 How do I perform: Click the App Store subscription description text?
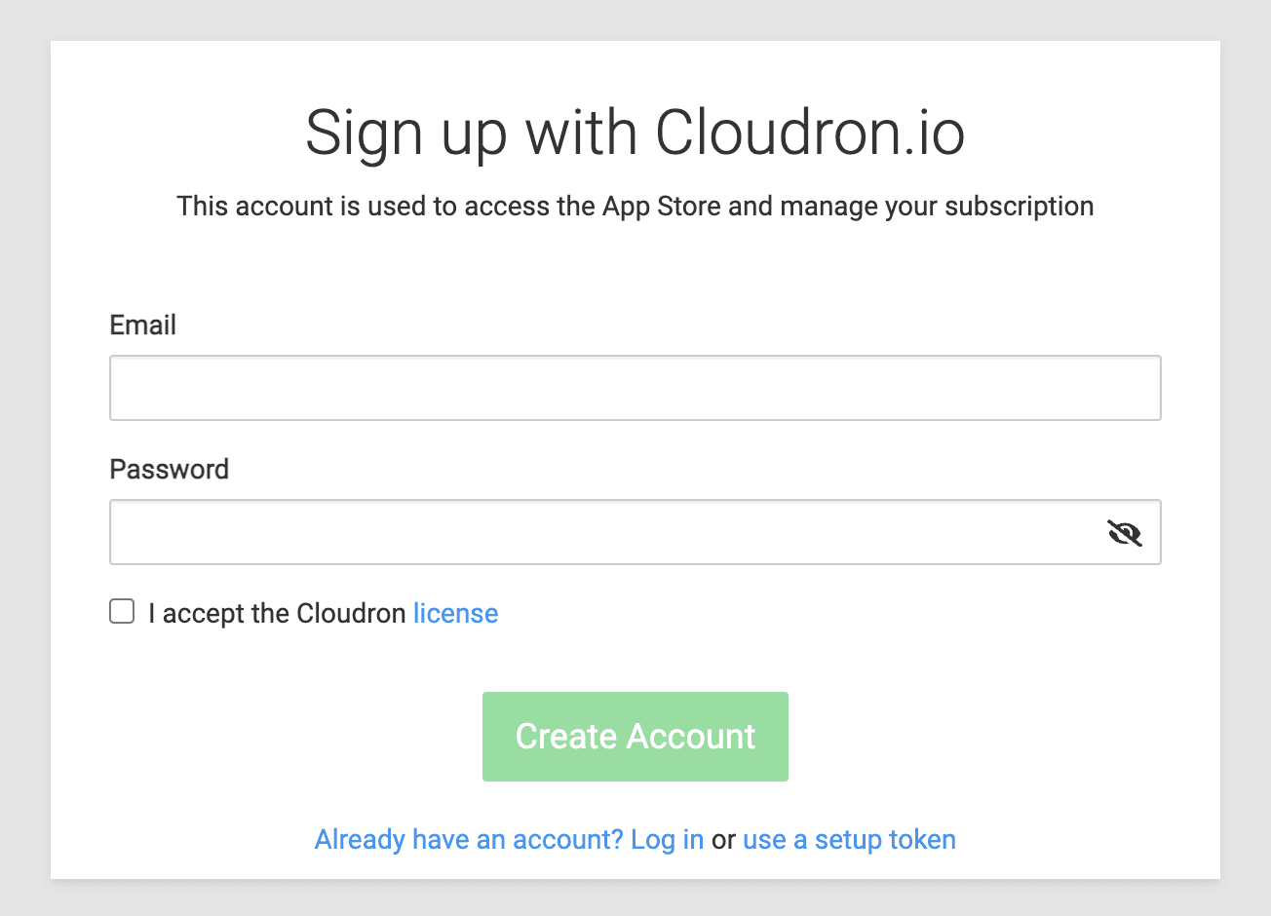[635, 207]
